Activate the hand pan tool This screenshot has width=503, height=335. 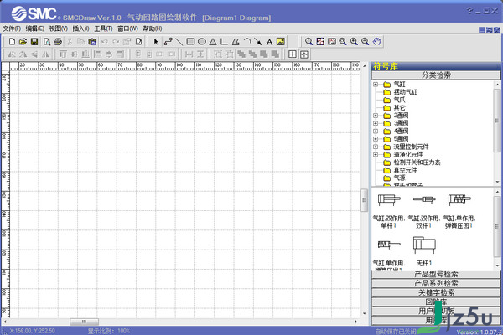pos(377,41)
